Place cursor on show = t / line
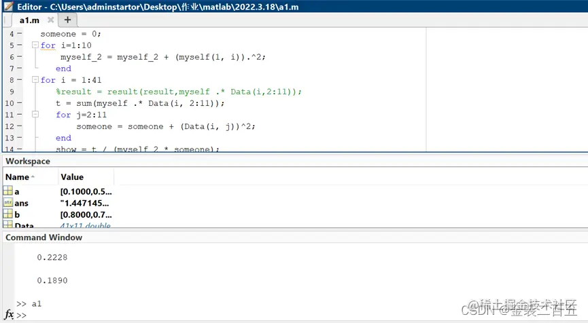 [x=137, y=149]
